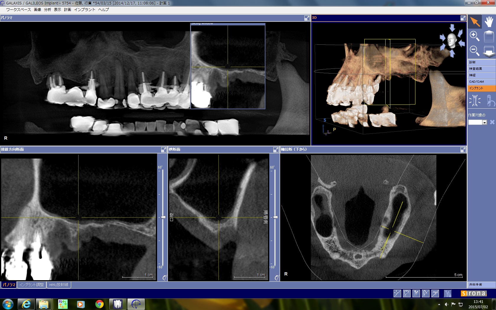Click the 診断 button in side panel
The height and width of the screenshot is (310, 496).
click(482, 62)
